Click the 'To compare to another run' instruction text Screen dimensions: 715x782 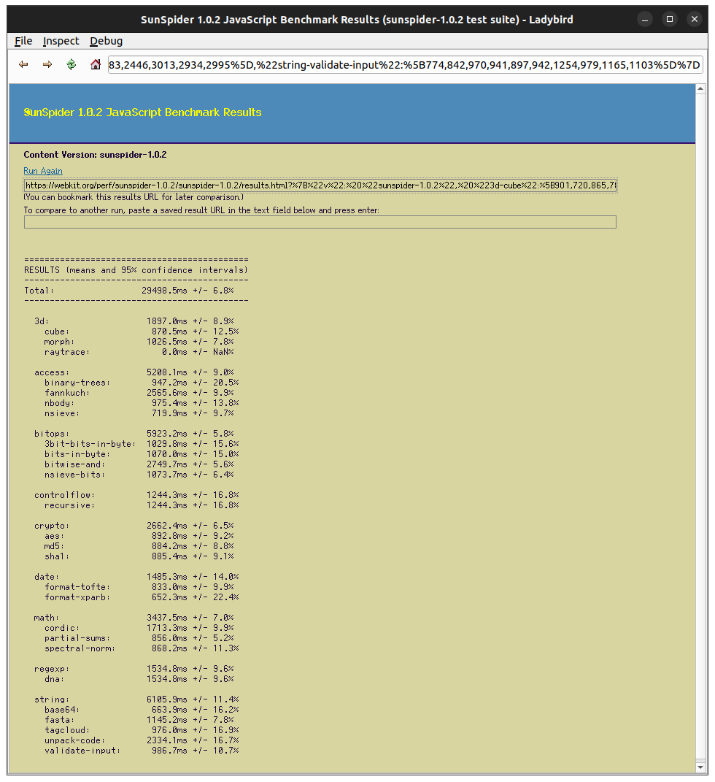point(201,210)
